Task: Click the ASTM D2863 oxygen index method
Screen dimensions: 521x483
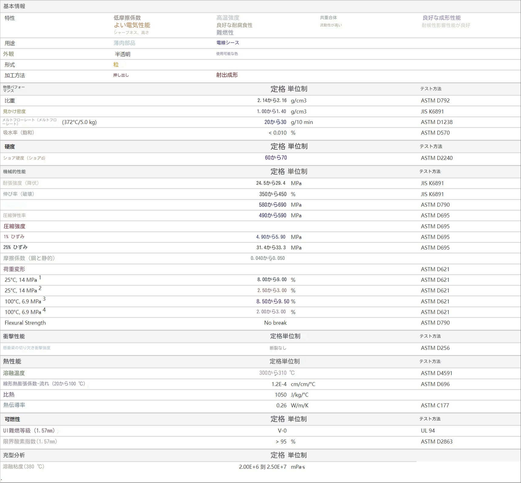Action: coord(437,442)
